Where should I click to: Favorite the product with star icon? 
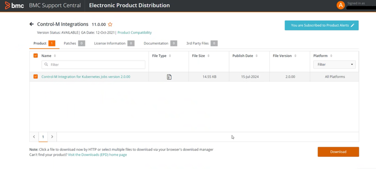[x=110, y=24]
